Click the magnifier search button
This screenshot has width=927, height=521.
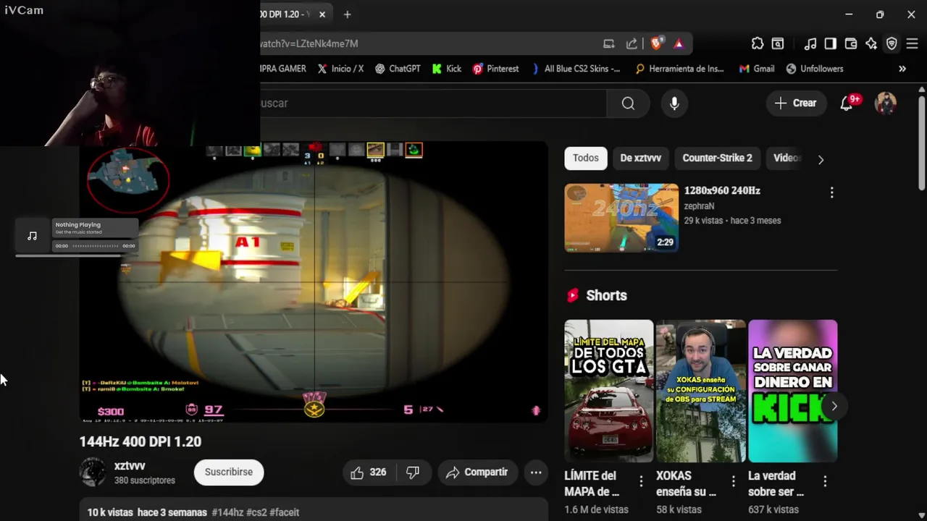click(x=628, y=103)
